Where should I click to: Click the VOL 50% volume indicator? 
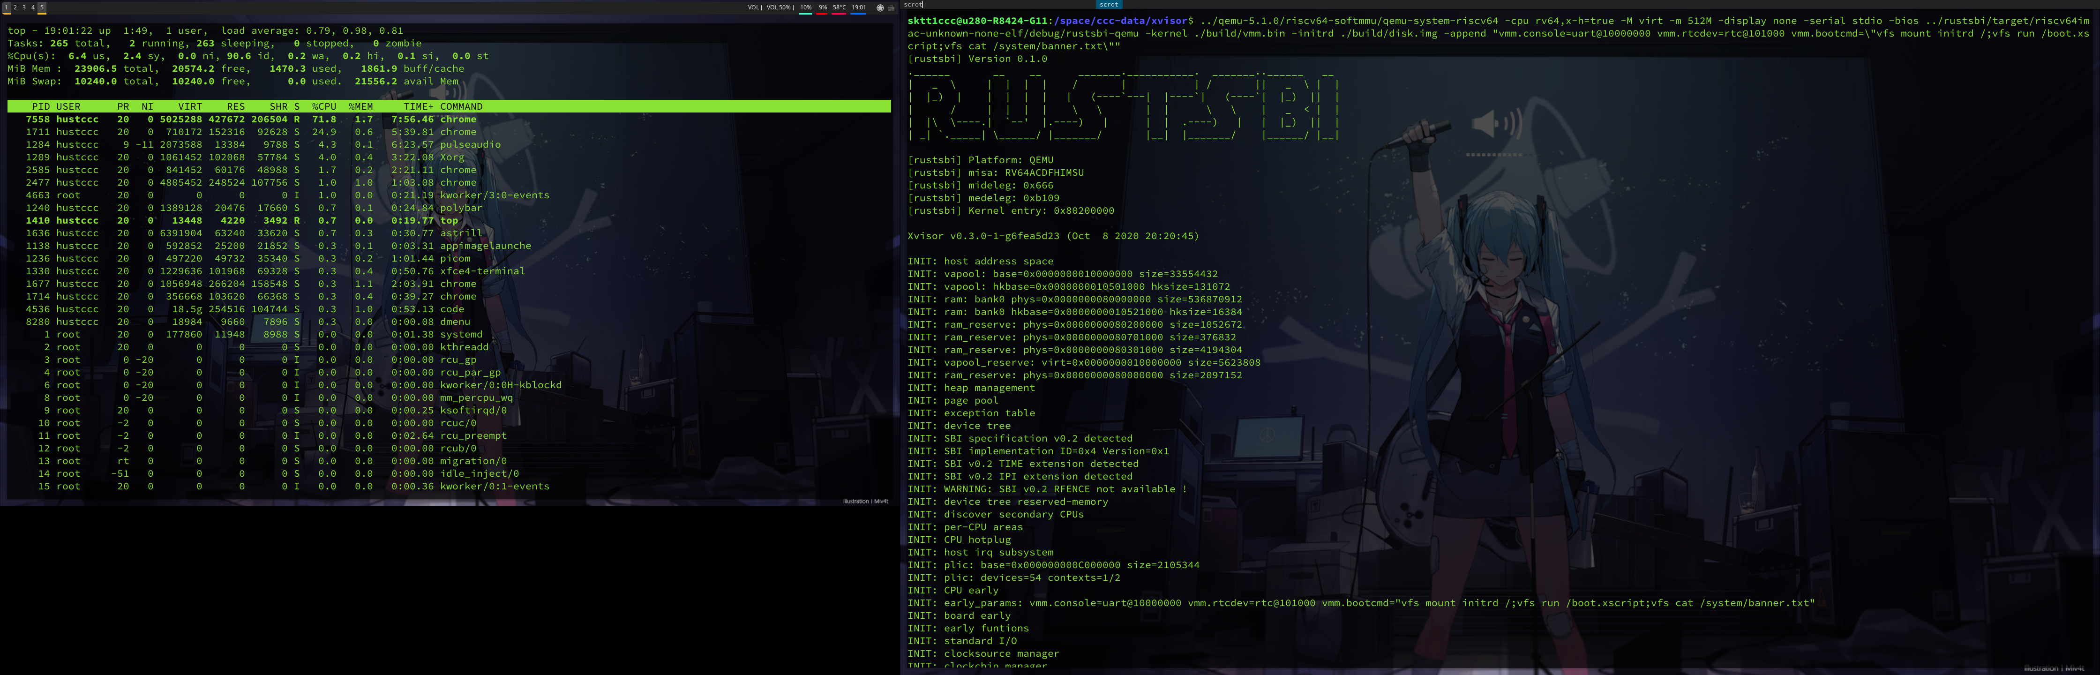pos(779,7)
